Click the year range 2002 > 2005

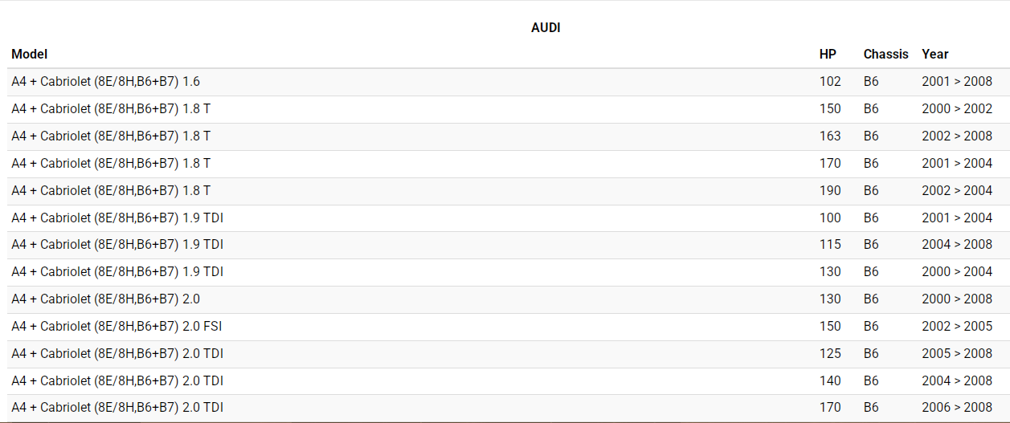click(x=957, y=327)
